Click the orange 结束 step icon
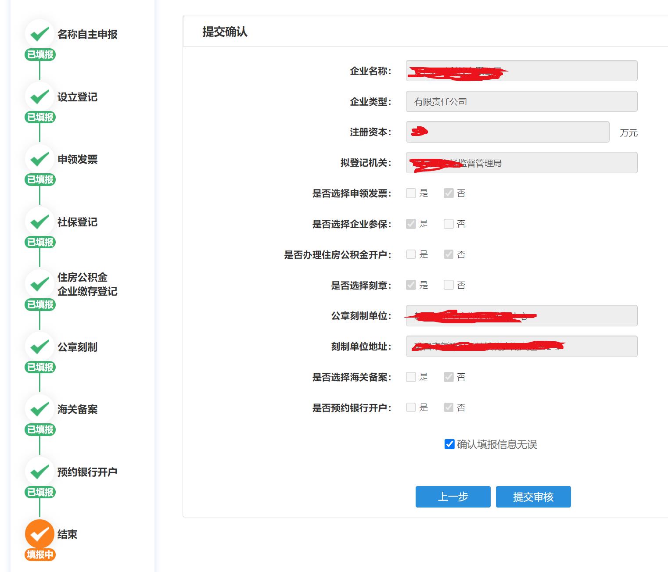This screenshot has width=668, height=572. coord(40,534)
